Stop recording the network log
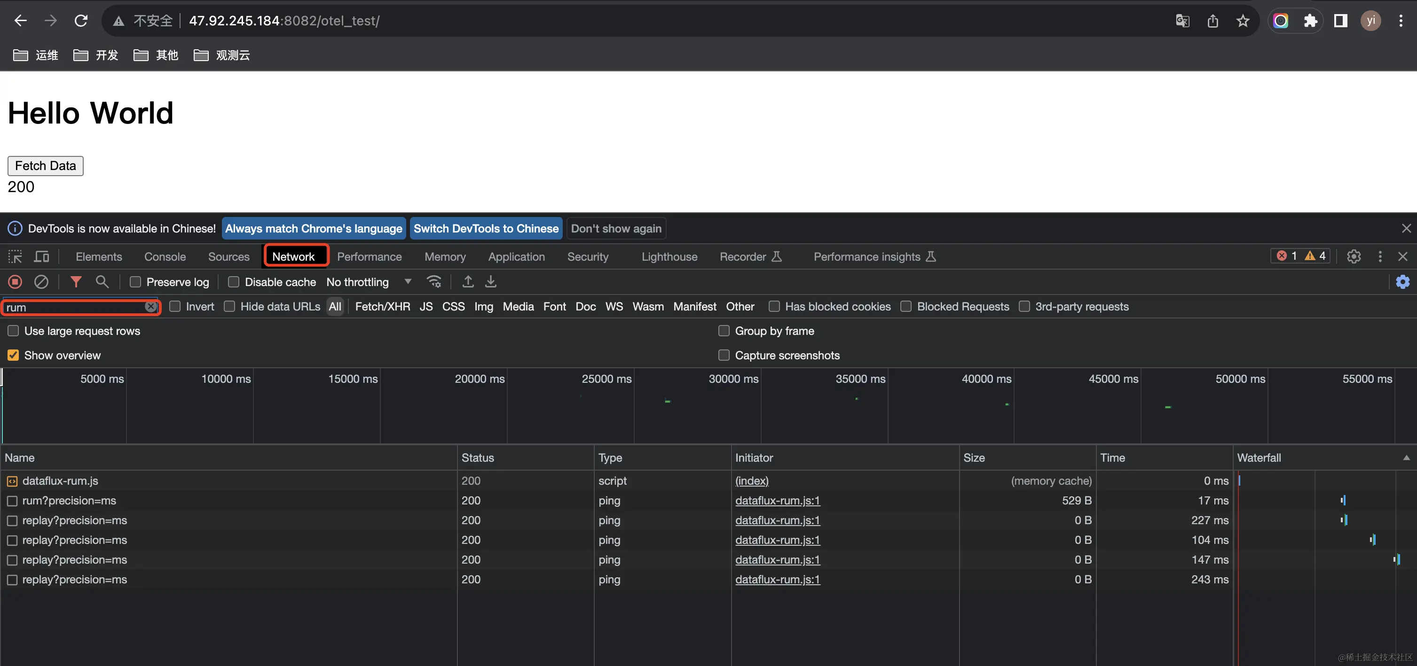This screenshot has height=666, width=1417. (x=15, y=282)
